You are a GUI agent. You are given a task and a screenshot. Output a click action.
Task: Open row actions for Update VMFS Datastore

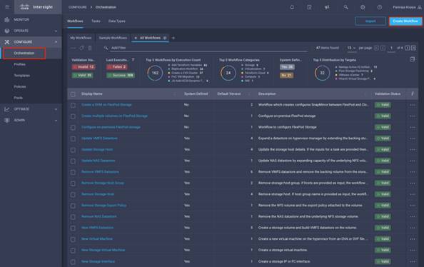click(x=413, y=138)
